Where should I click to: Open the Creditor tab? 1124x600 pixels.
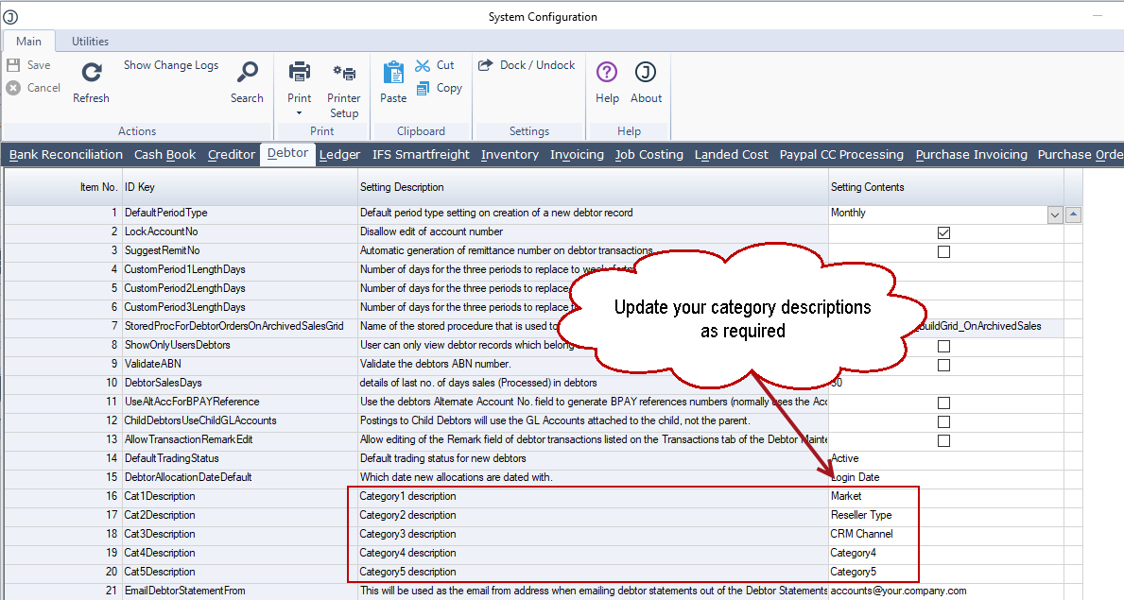(232, 155)
